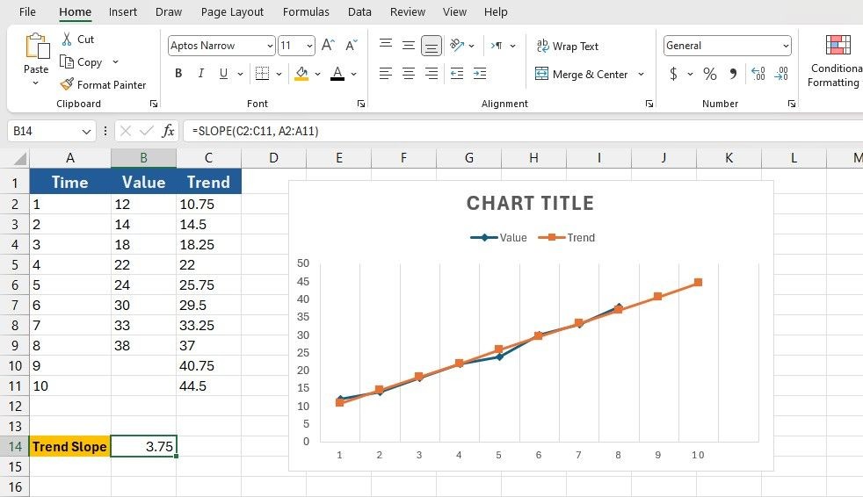This screenshot has width=863, height=497.
Task: Decrease font size with smaller A icon
Action: pos(352,45)
